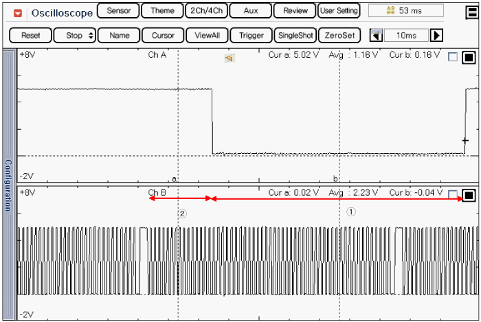This screenshot has height=322, width=481.
Task: Click Ch B Cur a: 0.02 V reading
Action: [x=293, y=193]
